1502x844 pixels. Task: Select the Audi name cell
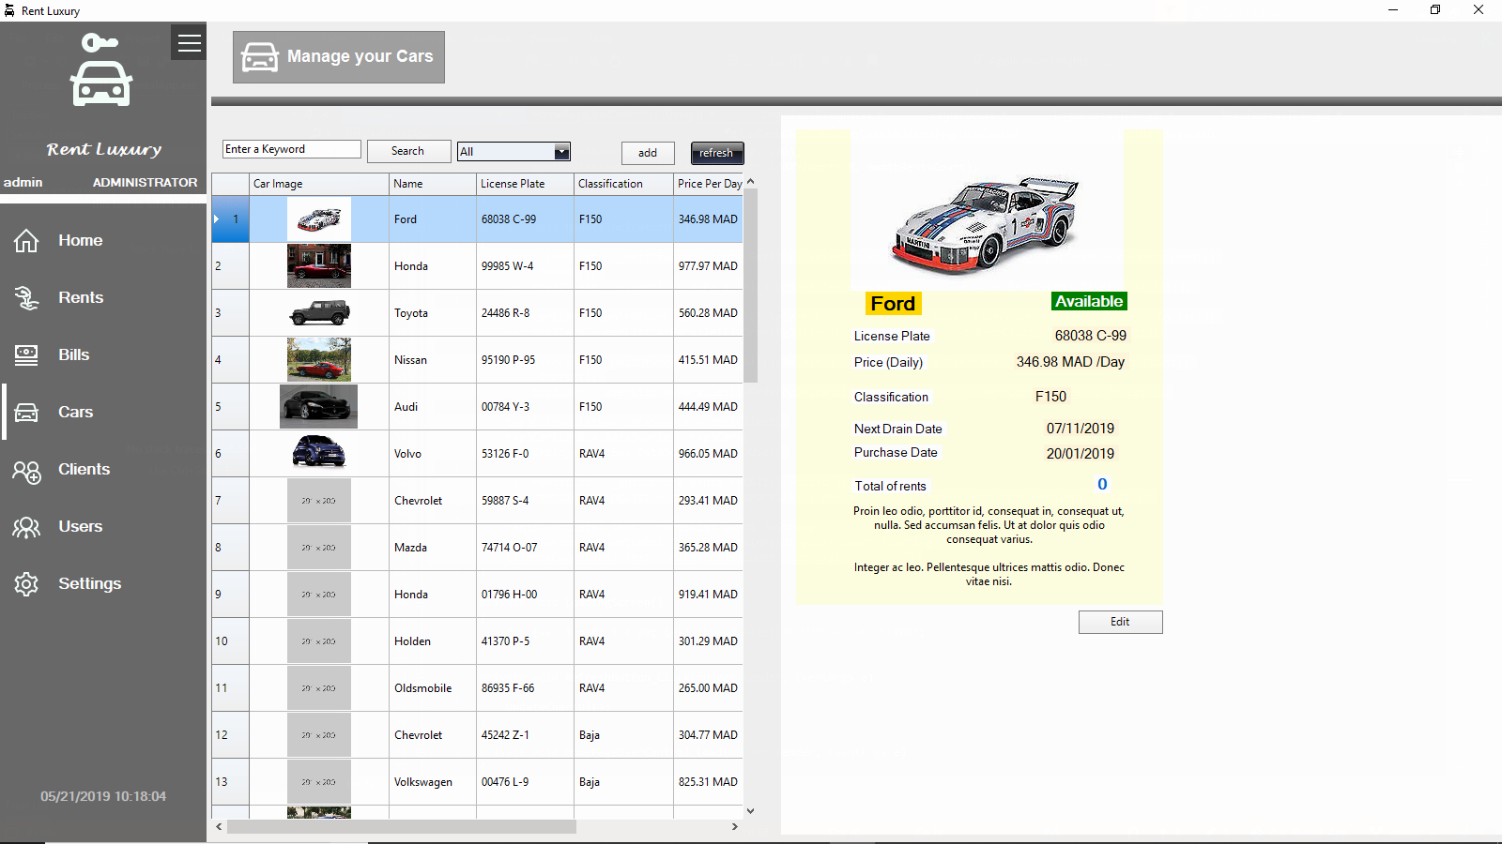(433, 407)
